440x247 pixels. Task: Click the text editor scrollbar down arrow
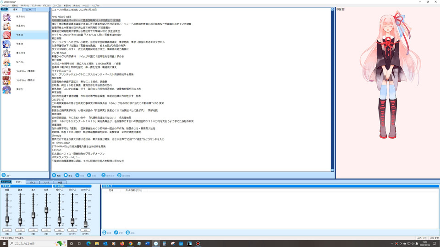[x=332, y=170]
